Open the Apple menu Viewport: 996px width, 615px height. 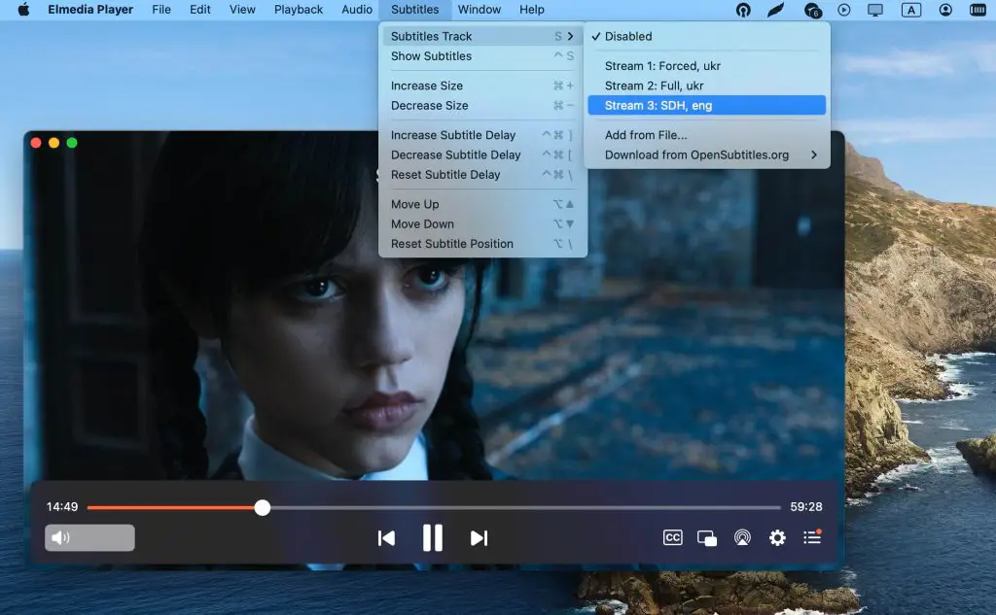pyautogui.click(x=23, y=10)
